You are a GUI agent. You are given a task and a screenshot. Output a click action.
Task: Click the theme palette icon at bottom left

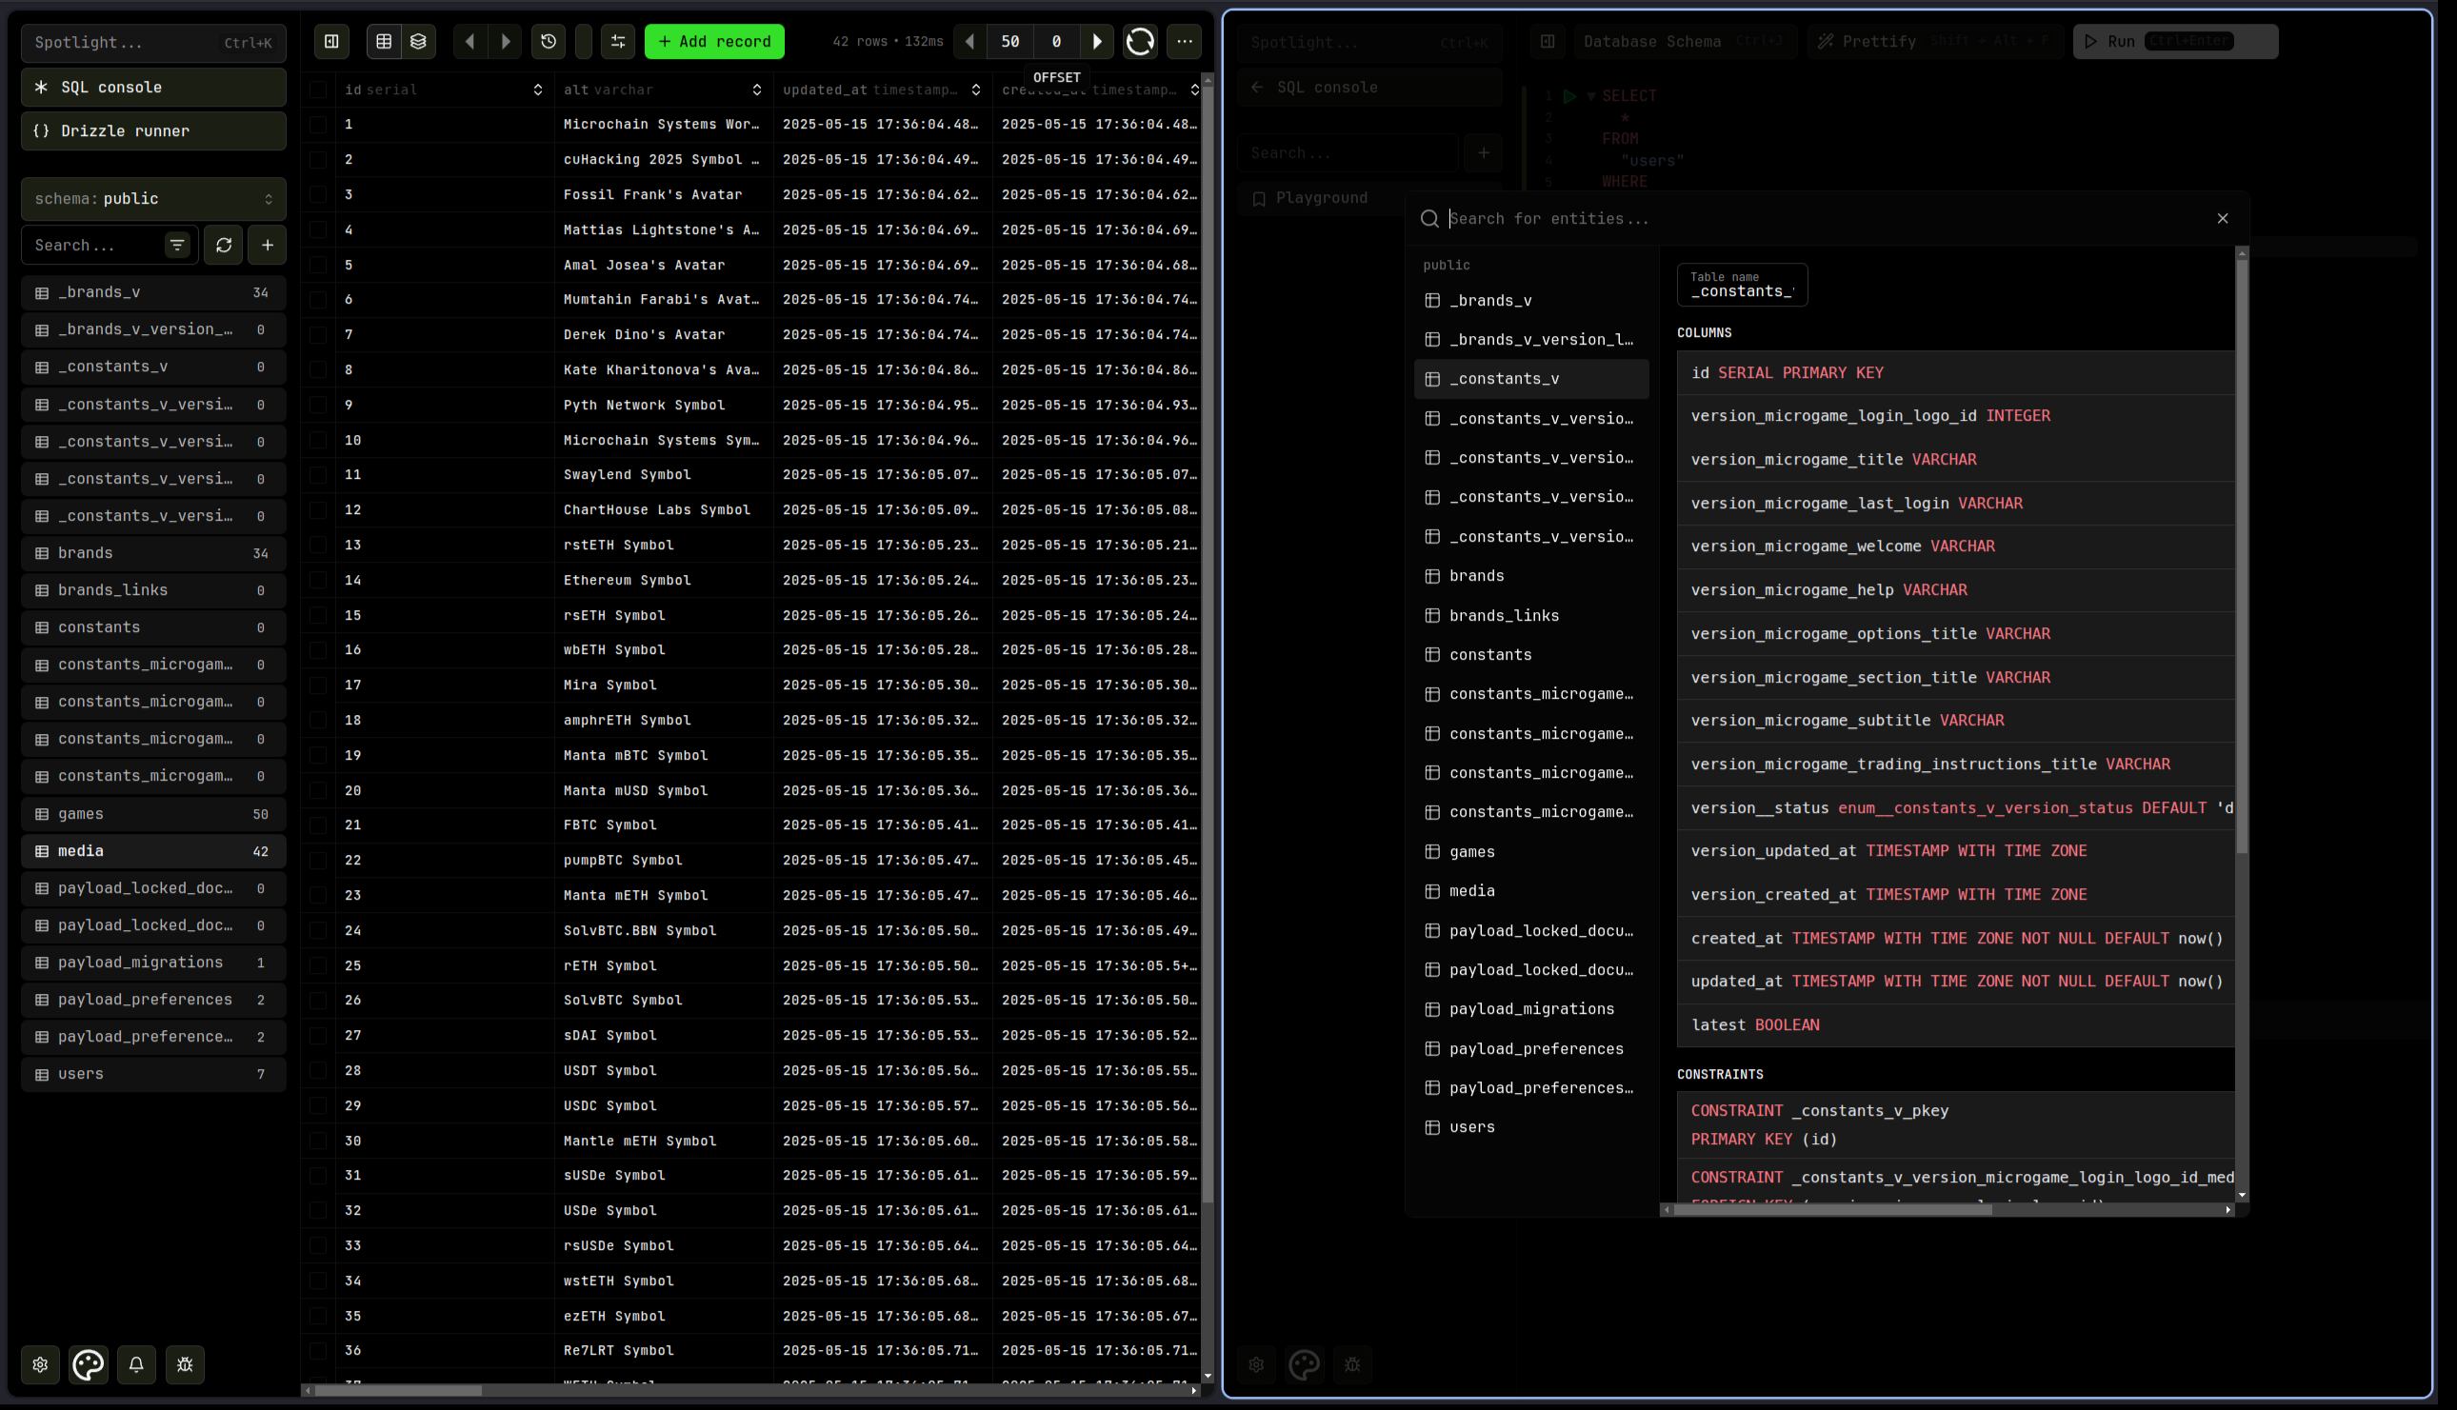[x=89, y=1364]
